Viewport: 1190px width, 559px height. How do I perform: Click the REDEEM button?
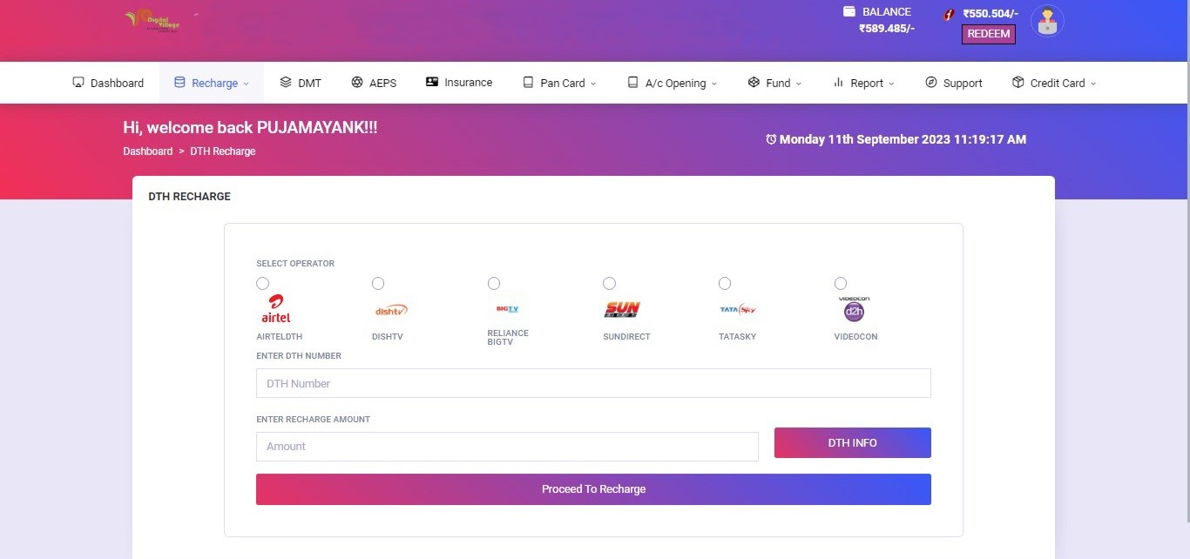coord(989,34)
